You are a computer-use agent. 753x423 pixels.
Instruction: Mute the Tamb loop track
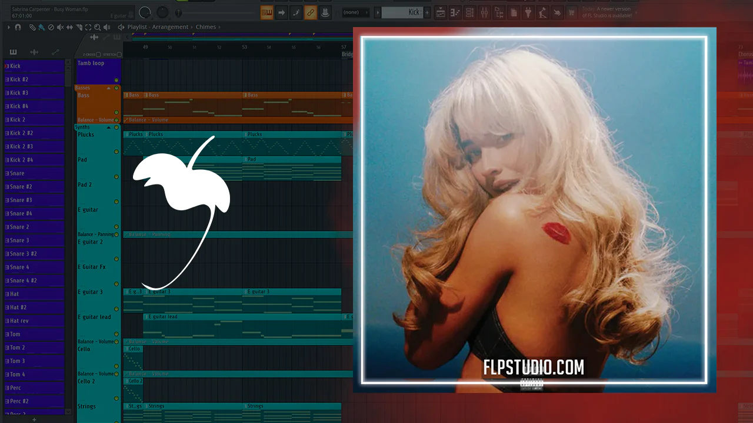pyautogui.click(x=116, y=80)
